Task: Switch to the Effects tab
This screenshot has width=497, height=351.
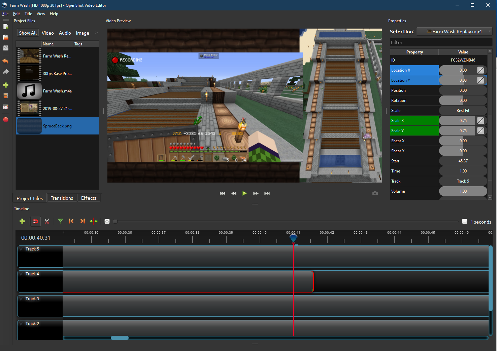Action: click(x=89, y=198)
